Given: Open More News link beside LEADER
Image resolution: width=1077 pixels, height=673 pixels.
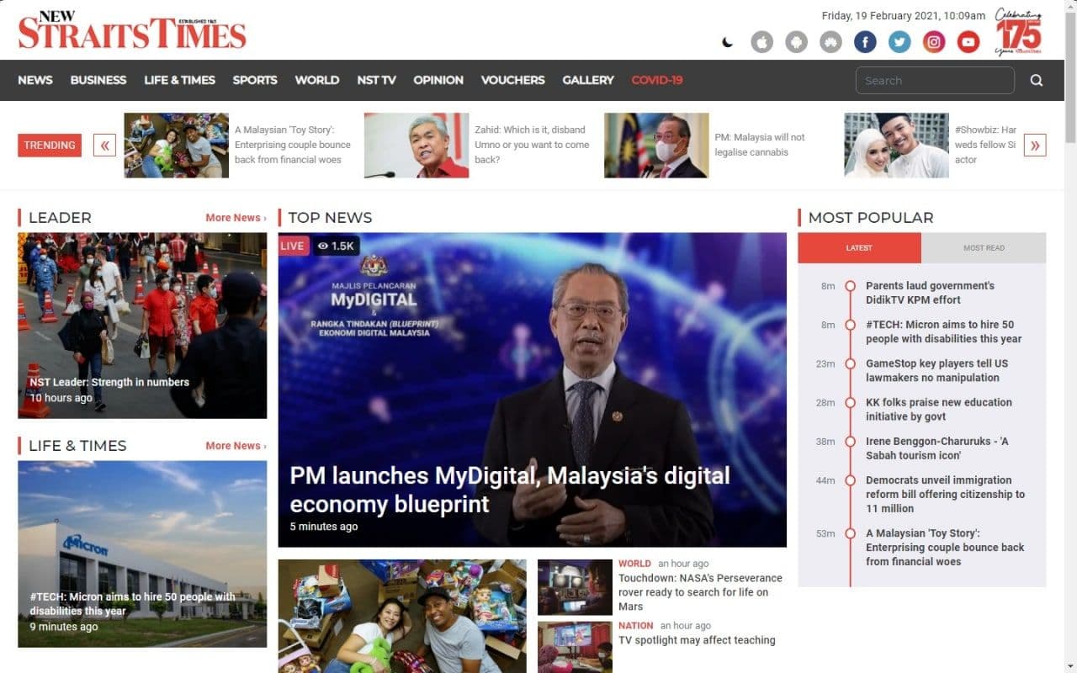Looking at the screenshot, I should [236, 218].
